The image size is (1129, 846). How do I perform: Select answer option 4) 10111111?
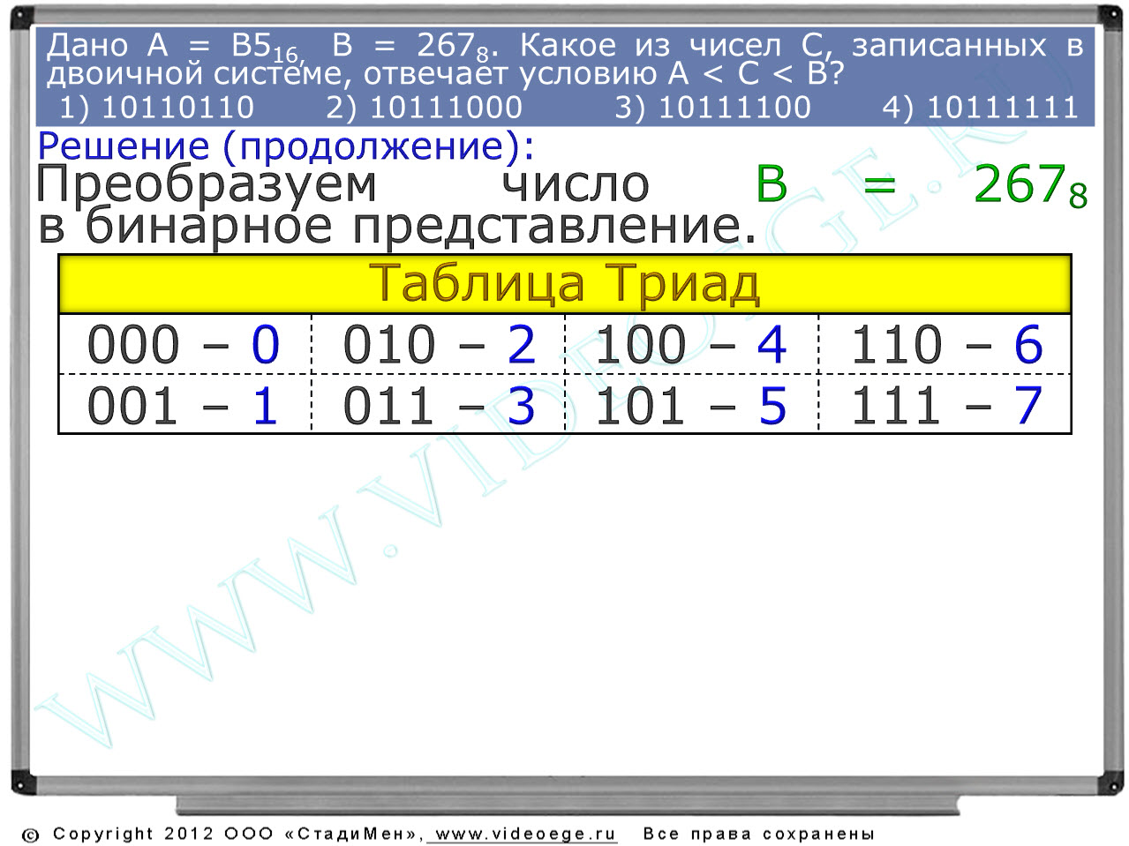(981, 108)
